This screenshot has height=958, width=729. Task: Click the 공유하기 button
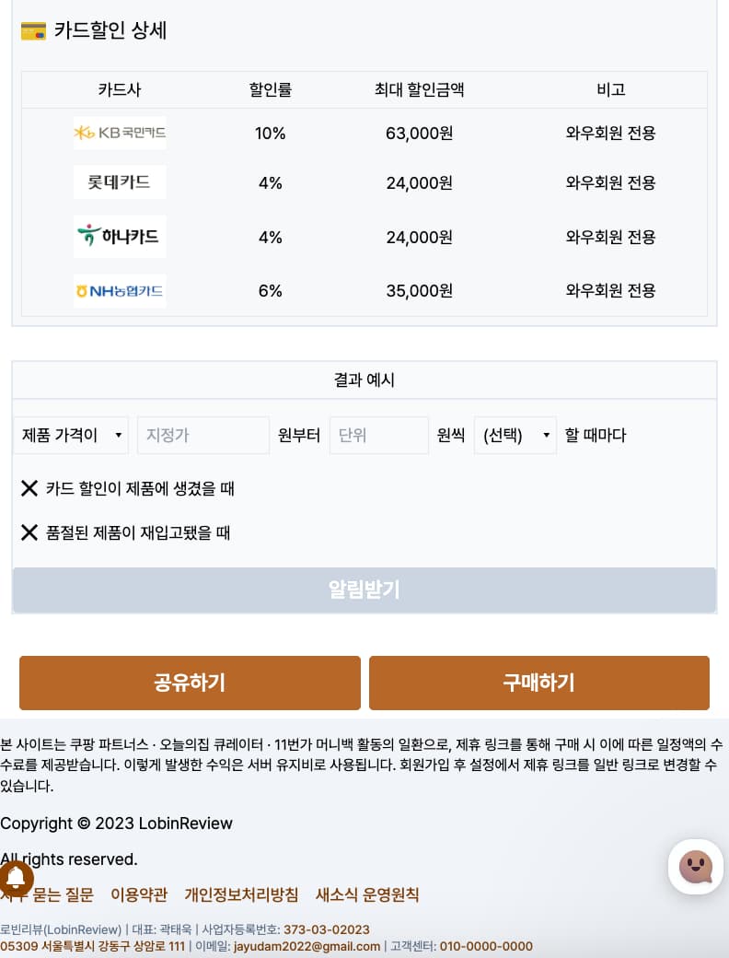(190, 683)
